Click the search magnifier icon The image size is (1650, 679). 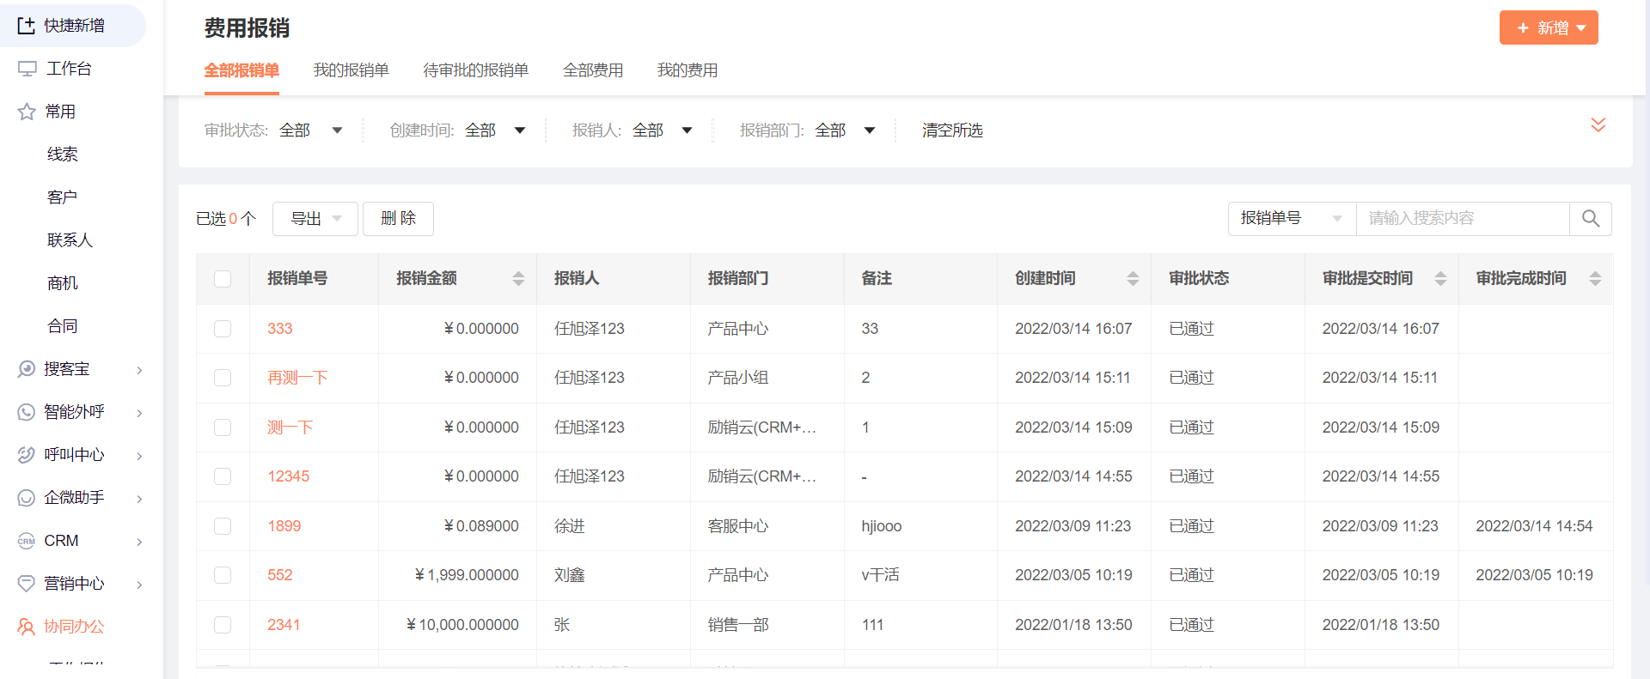(1591, 219)
